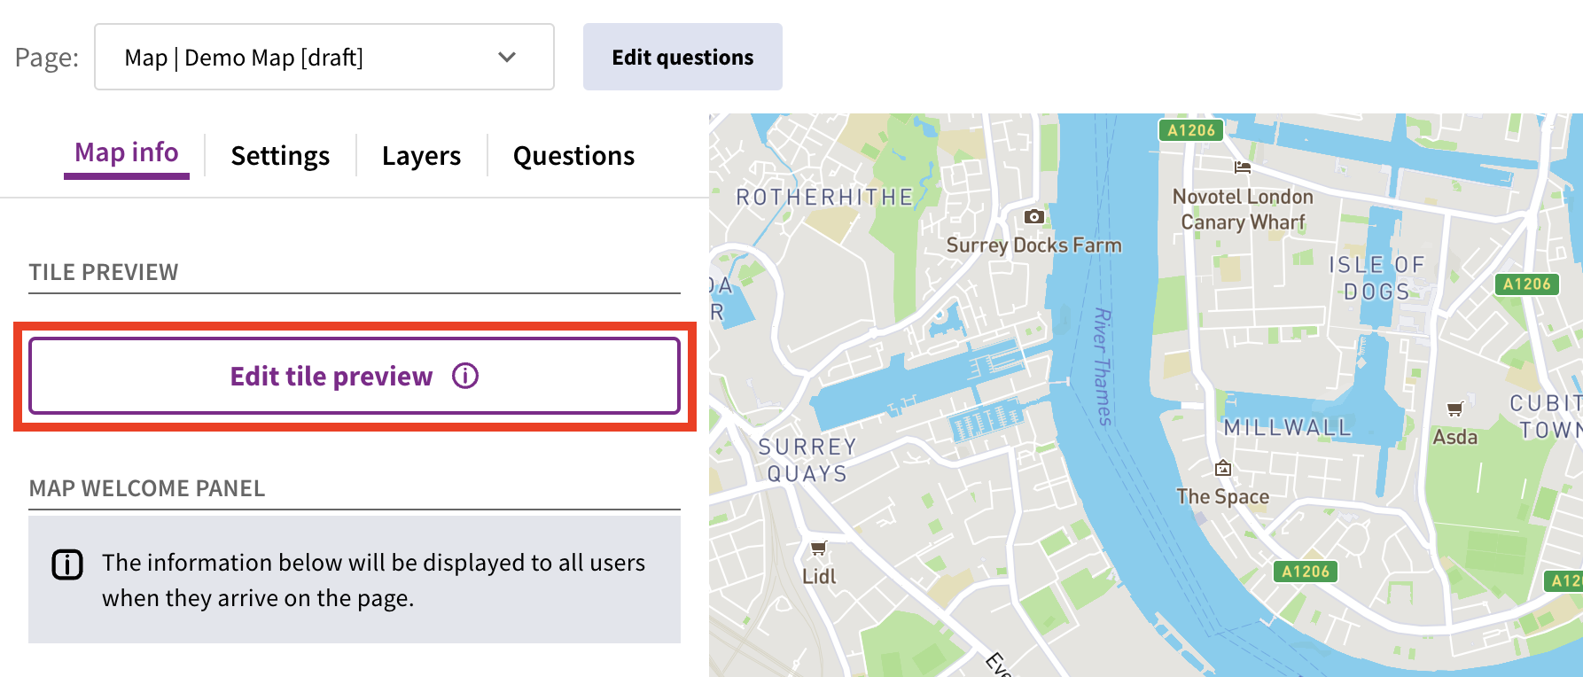Click the shopping cart icon above Asda

click(x=1454, y=409)
